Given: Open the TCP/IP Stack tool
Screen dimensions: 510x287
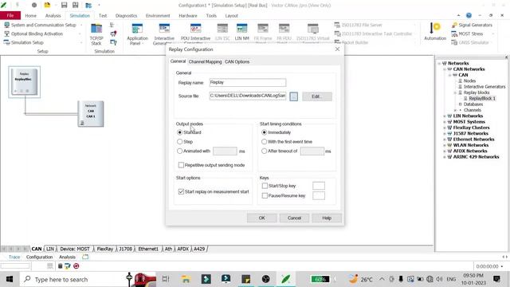Looking at the screenshot, I should point(96,33).
